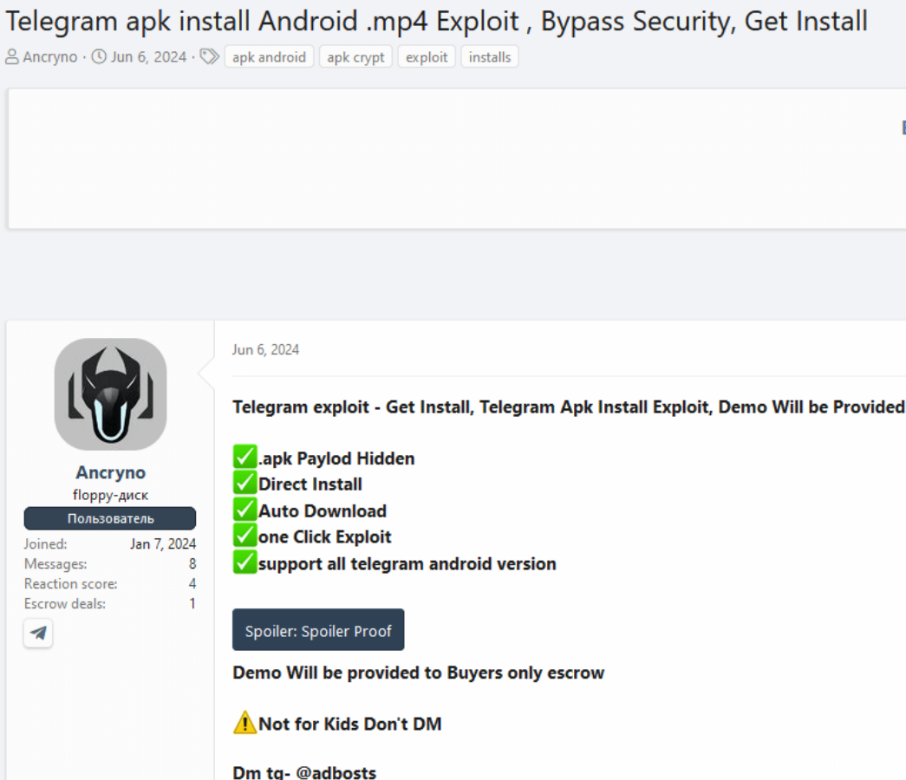The height and width of the screenshot is (780, 906).
Task: Click the green checkmark beside Direct Install
Action: click(245, 484)
